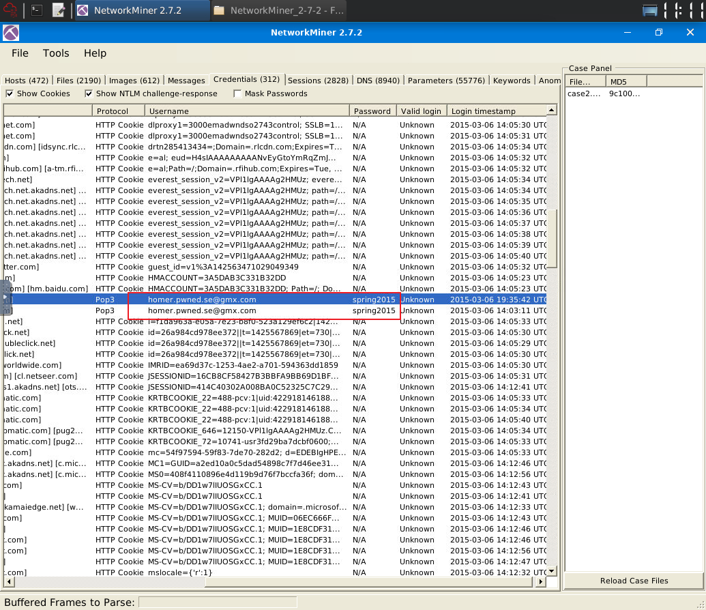
Task: Click the horizontal scroll left arrow
Action: tap(9, 581)
